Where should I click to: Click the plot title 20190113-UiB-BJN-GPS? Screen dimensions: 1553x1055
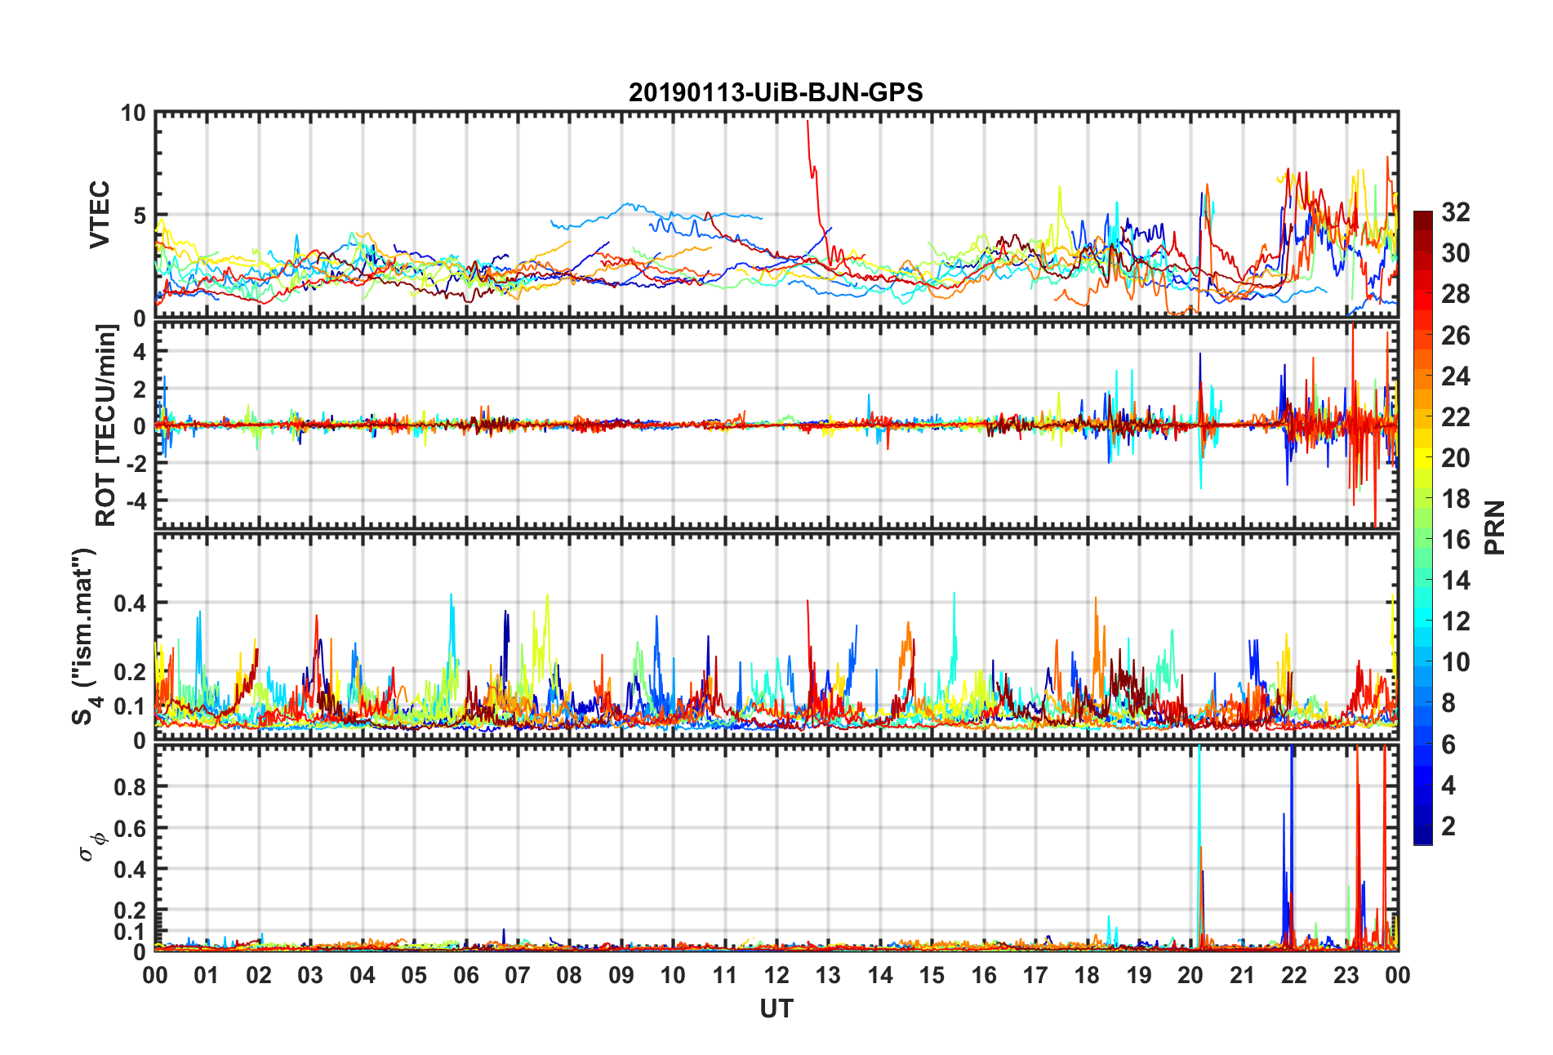[776, 92]
